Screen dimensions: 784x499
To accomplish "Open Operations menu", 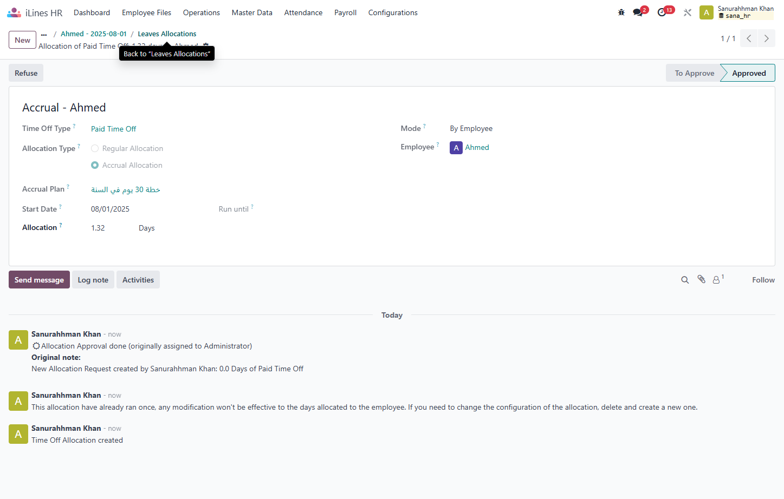I will [202, 12].
